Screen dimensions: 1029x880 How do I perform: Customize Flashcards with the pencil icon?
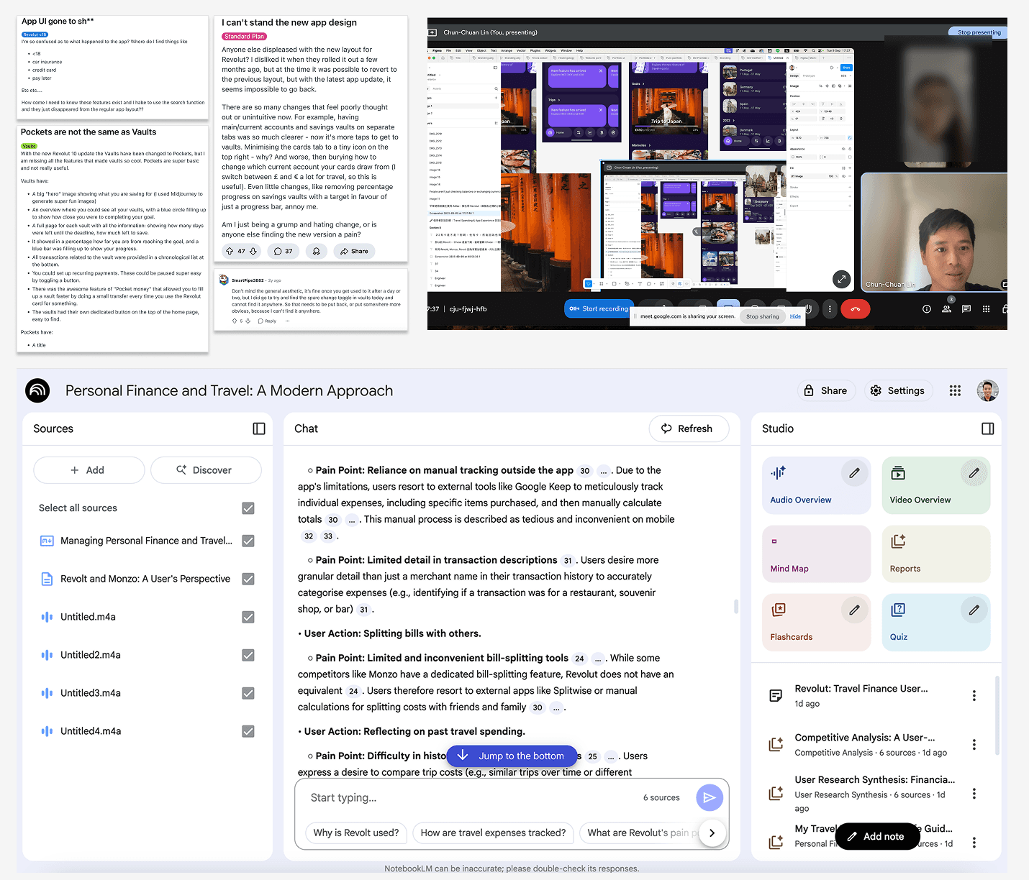[x=854, y=610]
